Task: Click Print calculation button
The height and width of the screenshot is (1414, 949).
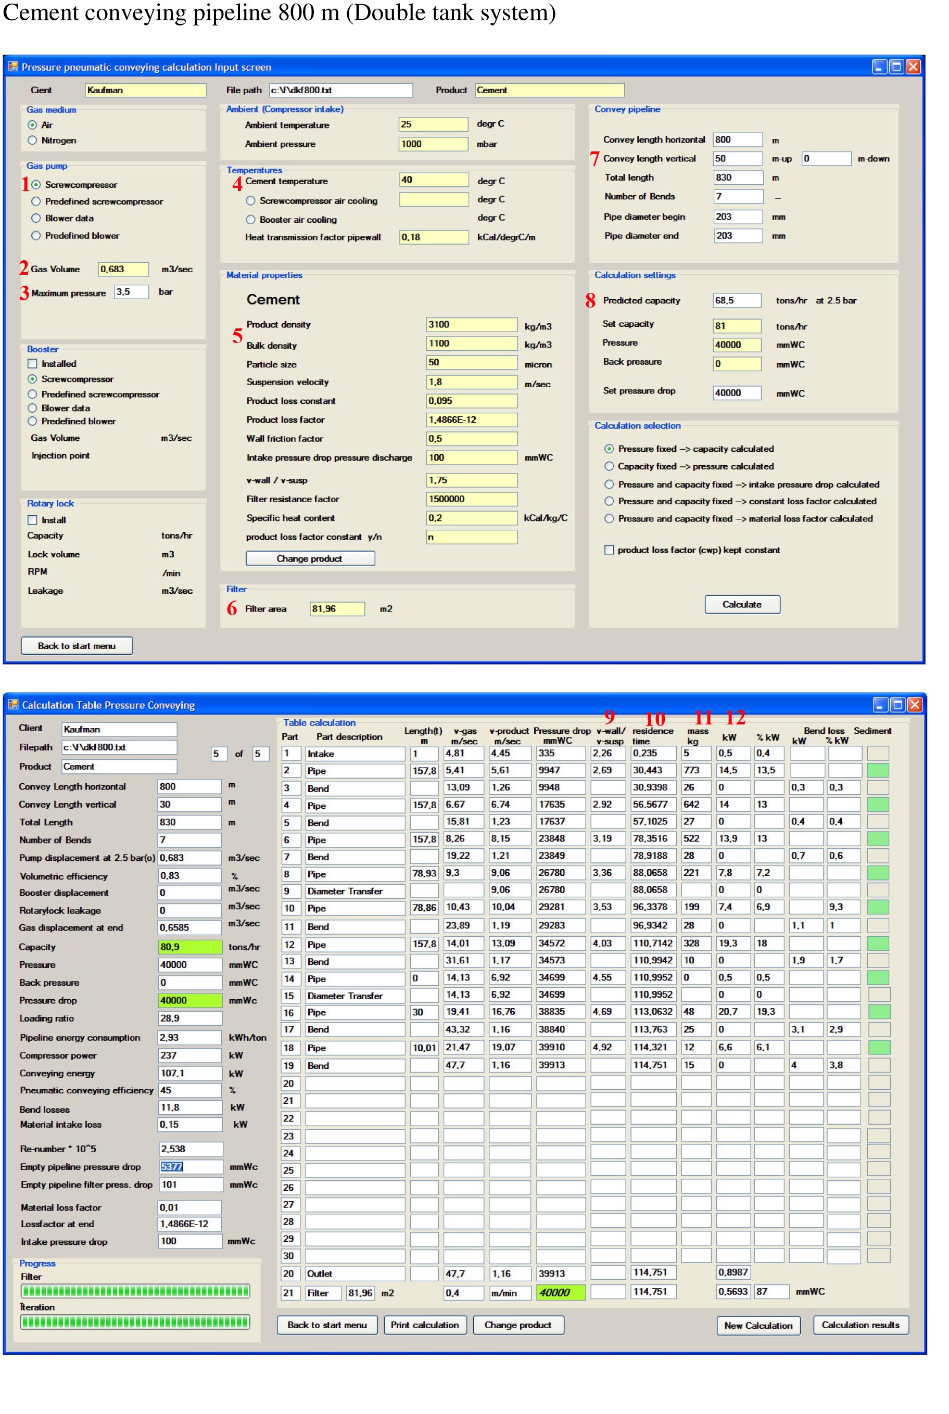Action: 424,1324
